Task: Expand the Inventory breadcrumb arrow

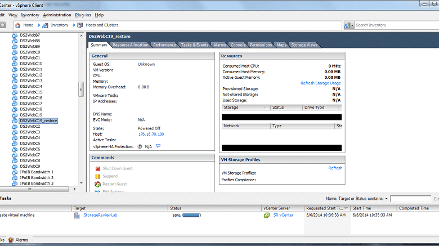Action: pos(74,25)
